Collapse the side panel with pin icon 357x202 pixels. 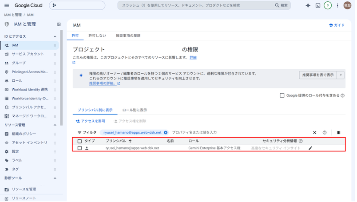pyautogui.click(x=59, y=24)
